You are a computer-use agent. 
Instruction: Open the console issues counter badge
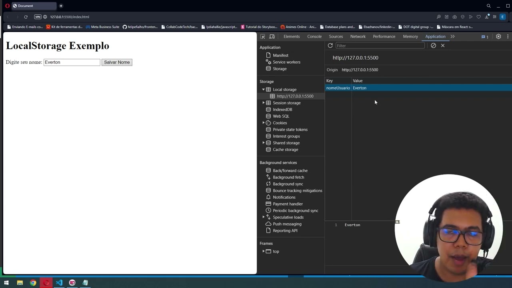coord(485,36)
